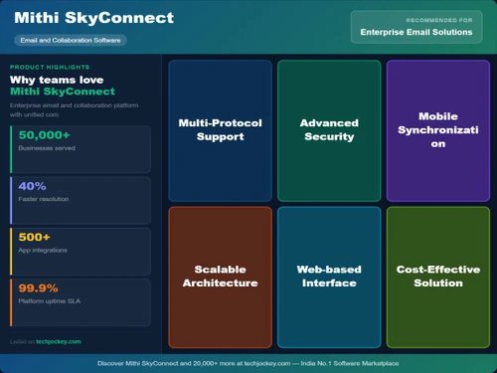497x373 pixels.
Task: Follow the techjockey.com link in sidebar
Action: click(x=59, y=341)
